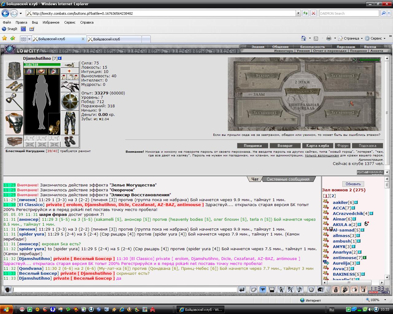This screenshot has width=393, height=314.
Task: Click the send message arrow icon
Action: [242, 289]
